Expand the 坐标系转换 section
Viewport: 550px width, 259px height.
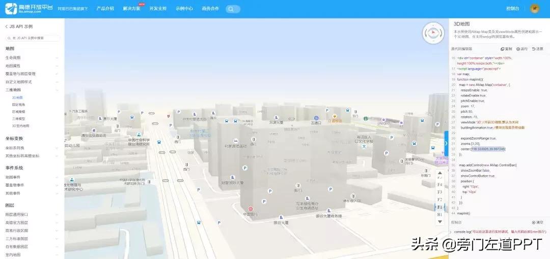tap(32, 148)
